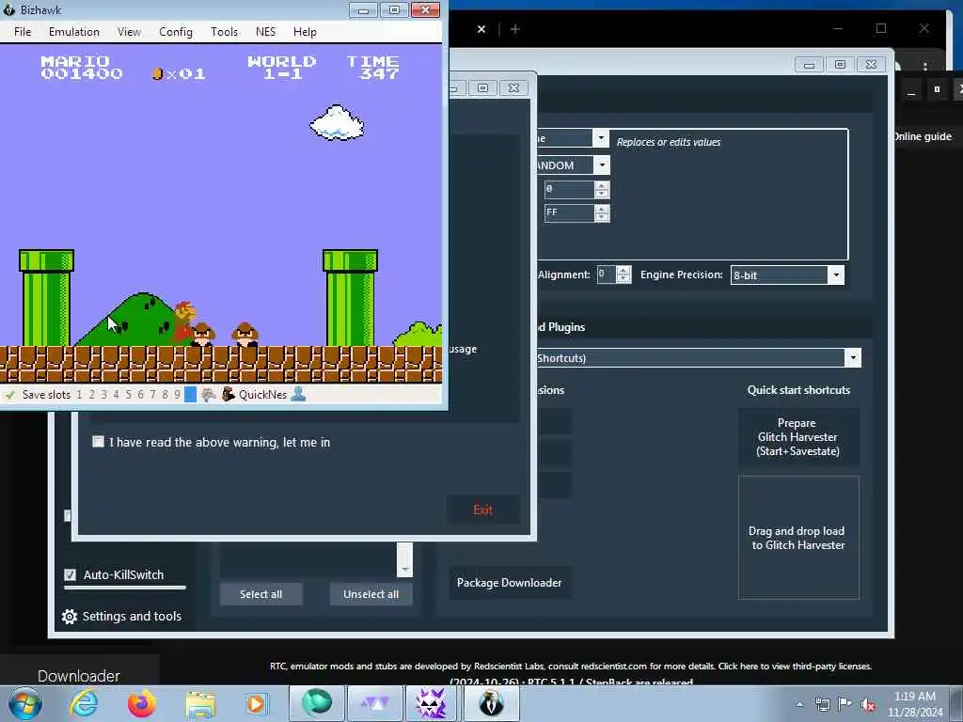Viewport: 963px width, 722px height.
Task: Select save slot 9 in Bizhawk
Action: point(177,395)
